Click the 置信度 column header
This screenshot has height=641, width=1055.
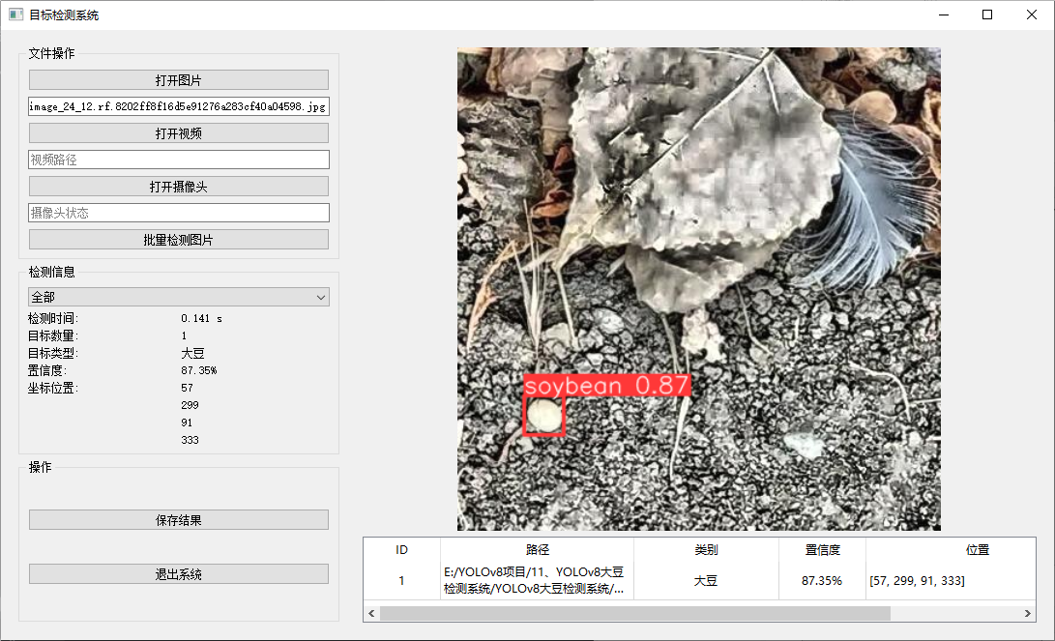point(822,549)
